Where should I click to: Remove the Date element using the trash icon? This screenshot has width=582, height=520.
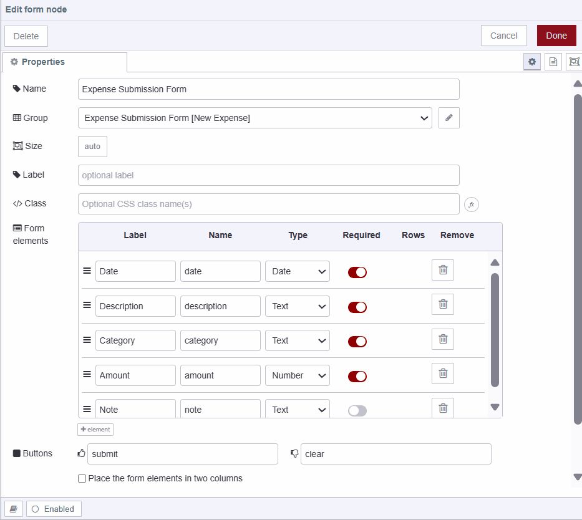click(443, 269)
